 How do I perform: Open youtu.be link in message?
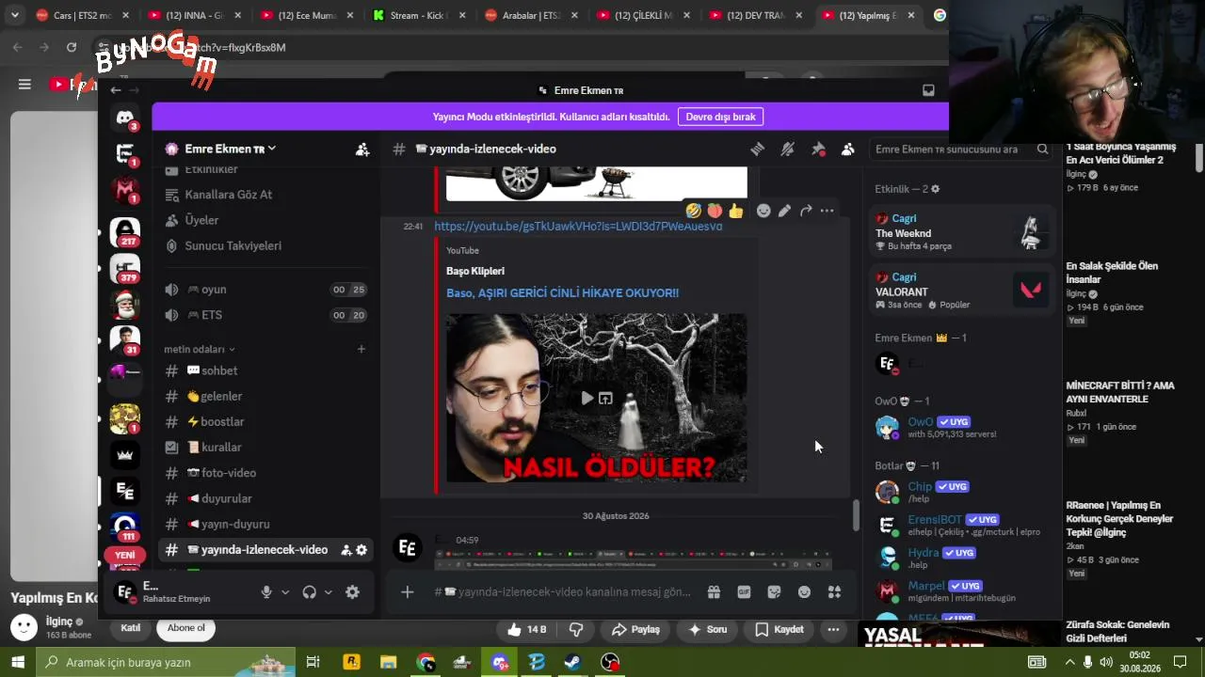(578, 227)
